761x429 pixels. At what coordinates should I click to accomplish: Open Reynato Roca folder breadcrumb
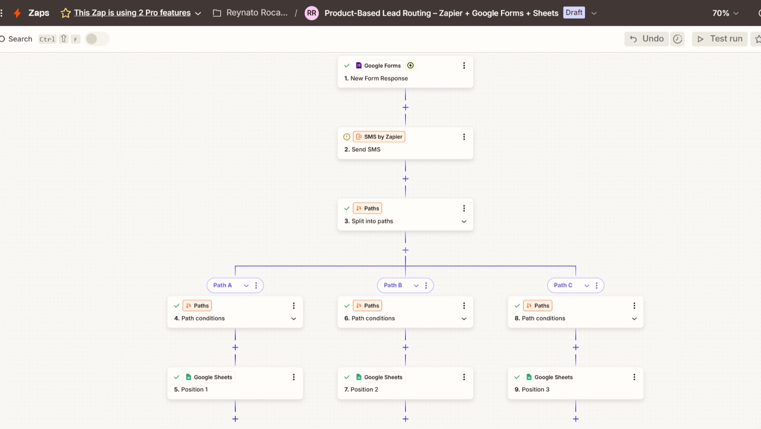coord(257,13)
